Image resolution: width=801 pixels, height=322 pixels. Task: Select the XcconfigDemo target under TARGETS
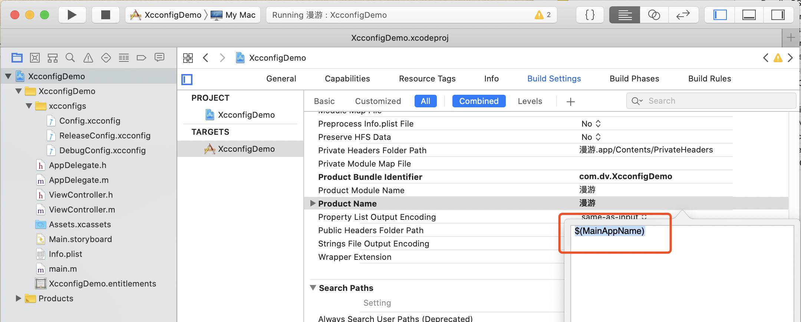(240, 149)
